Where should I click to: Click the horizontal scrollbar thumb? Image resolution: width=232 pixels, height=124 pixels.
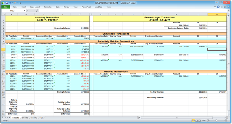coord(177,118)
